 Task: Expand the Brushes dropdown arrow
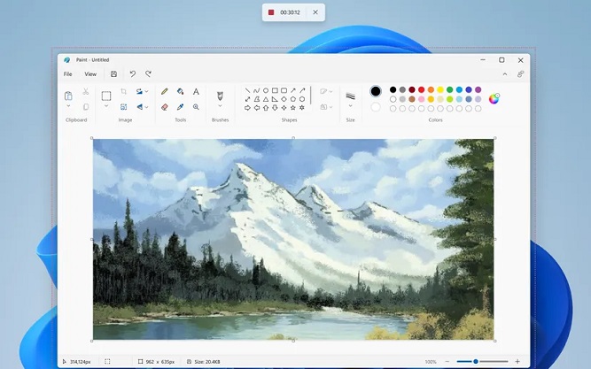point(220,106)
